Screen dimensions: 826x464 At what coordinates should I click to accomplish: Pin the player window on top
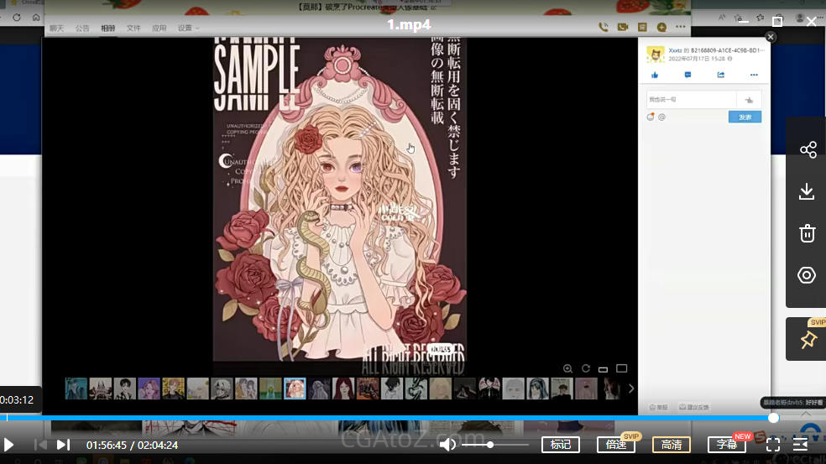pyautogui.click(x=808, y=340)
